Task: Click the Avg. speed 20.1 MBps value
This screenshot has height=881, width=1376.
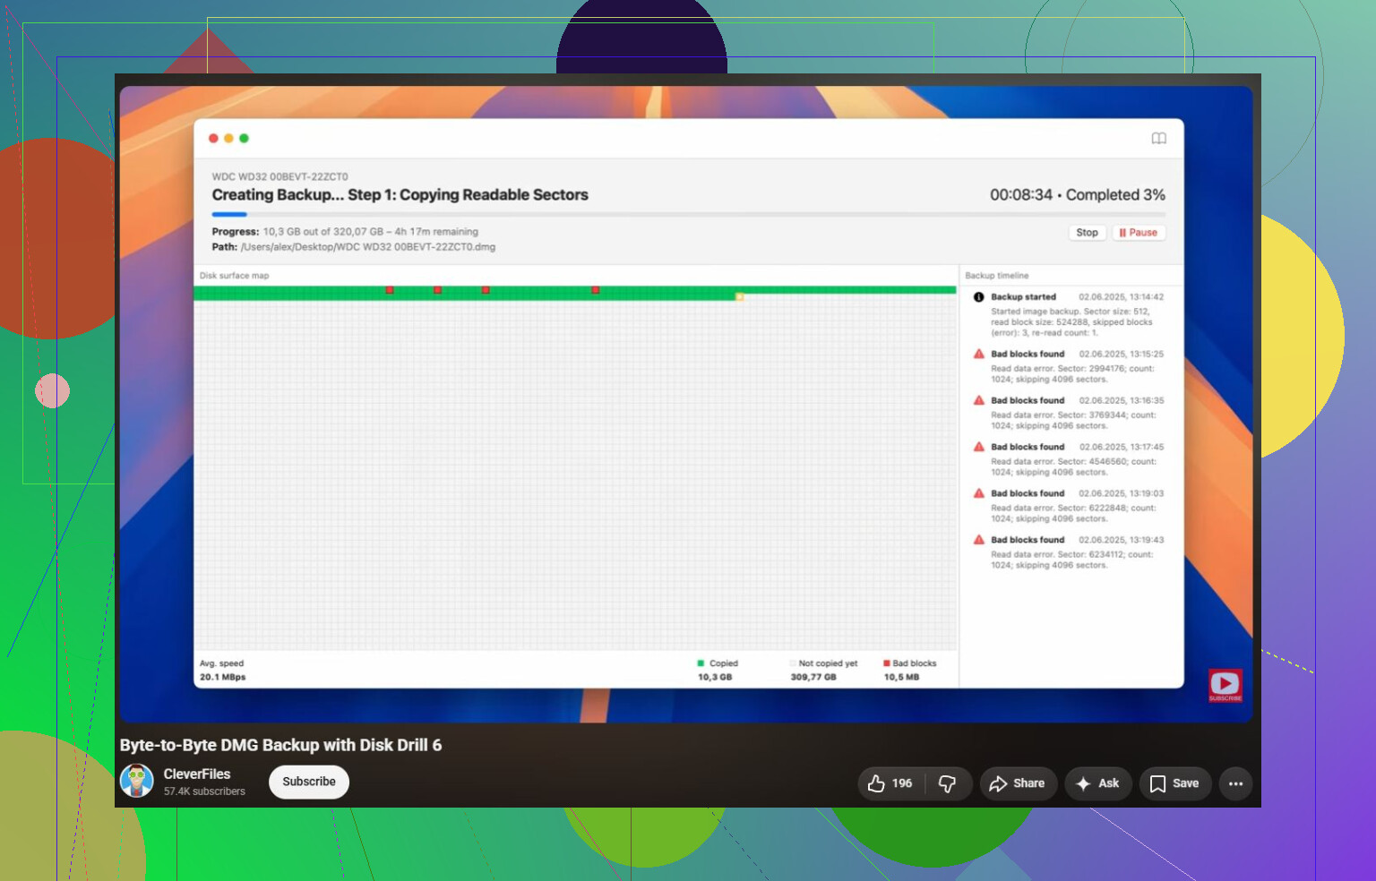Action: click(x=222, y=677)
